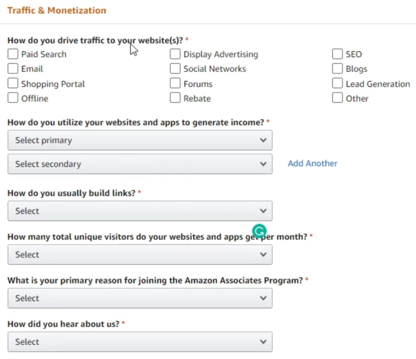Check the Paid Search checkbox
The image size is (416, 359).
point(13,54)
